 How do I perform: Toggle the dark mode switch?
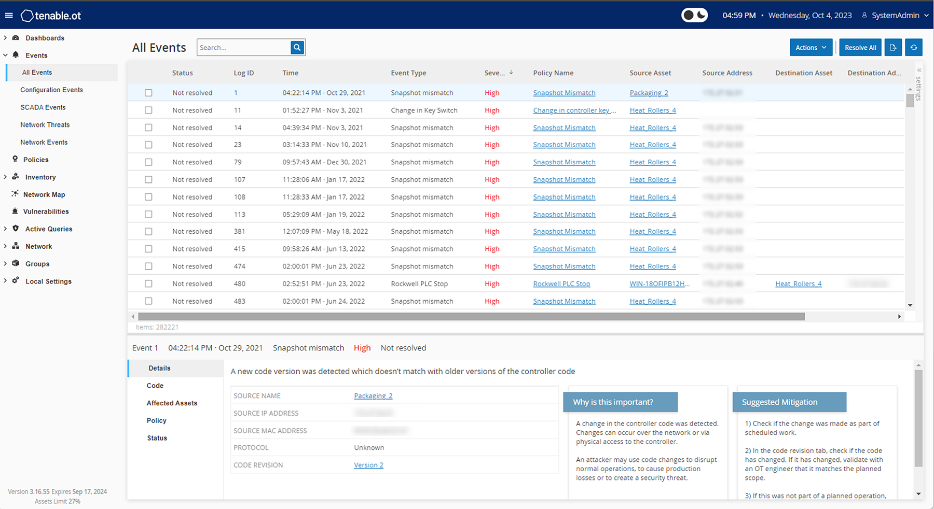[x=694, y=15]
